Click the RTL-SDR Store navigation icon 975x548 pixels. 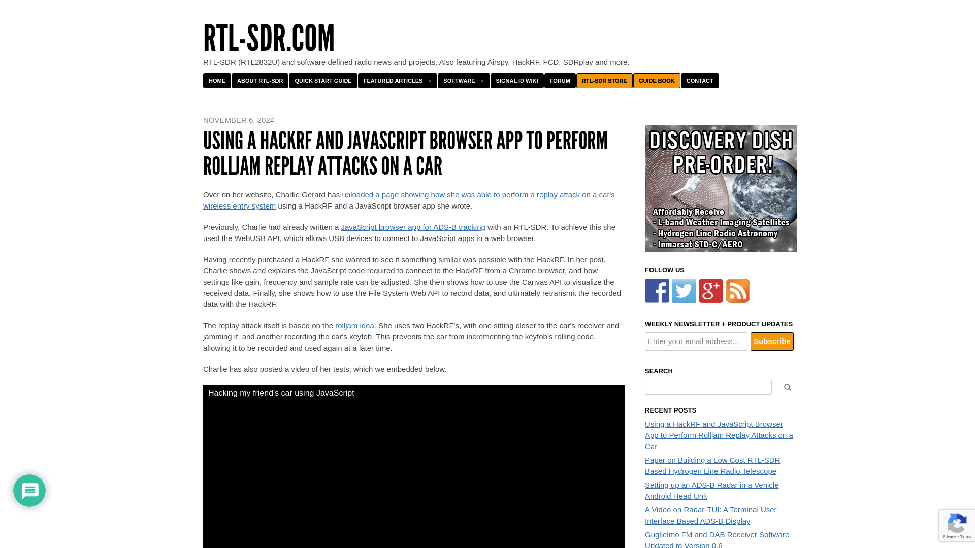click(x=604, y=80)
